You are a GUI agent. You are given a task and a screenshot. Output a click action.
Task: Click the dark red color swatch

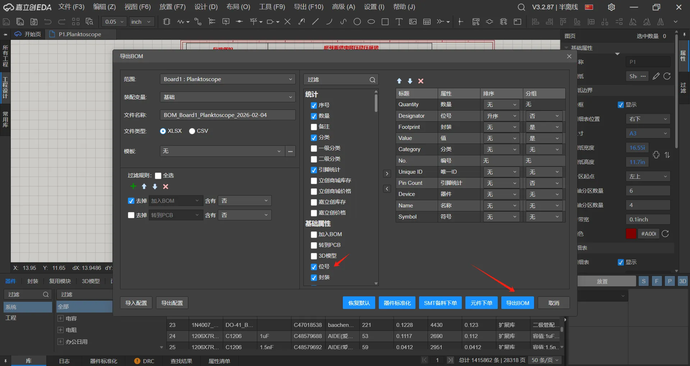(631, 234)
